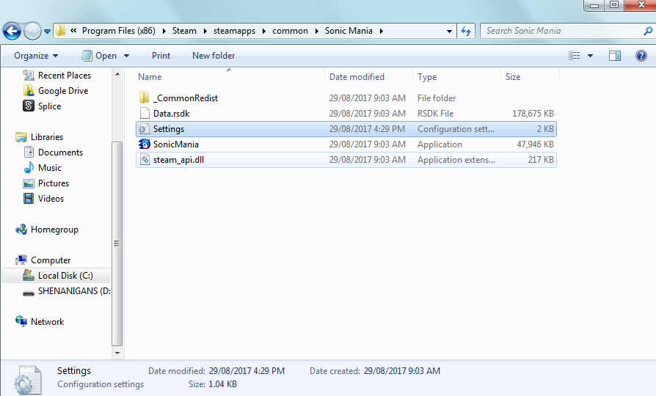Click navigation pane scrollbar thumb

click(x=117, y=243)
